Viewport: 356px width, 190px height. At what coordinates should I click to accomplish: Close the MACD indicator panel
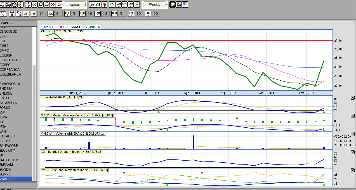pos(352,116)
